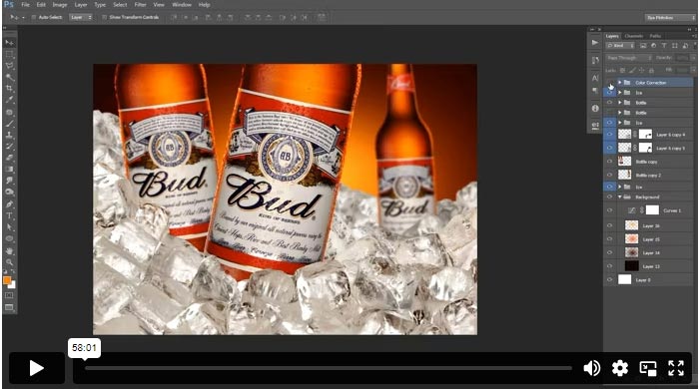Enter fullscreen in the video player
Image resolution: width=699 pixels, height=389 pixels.
[x=676, y=368]
